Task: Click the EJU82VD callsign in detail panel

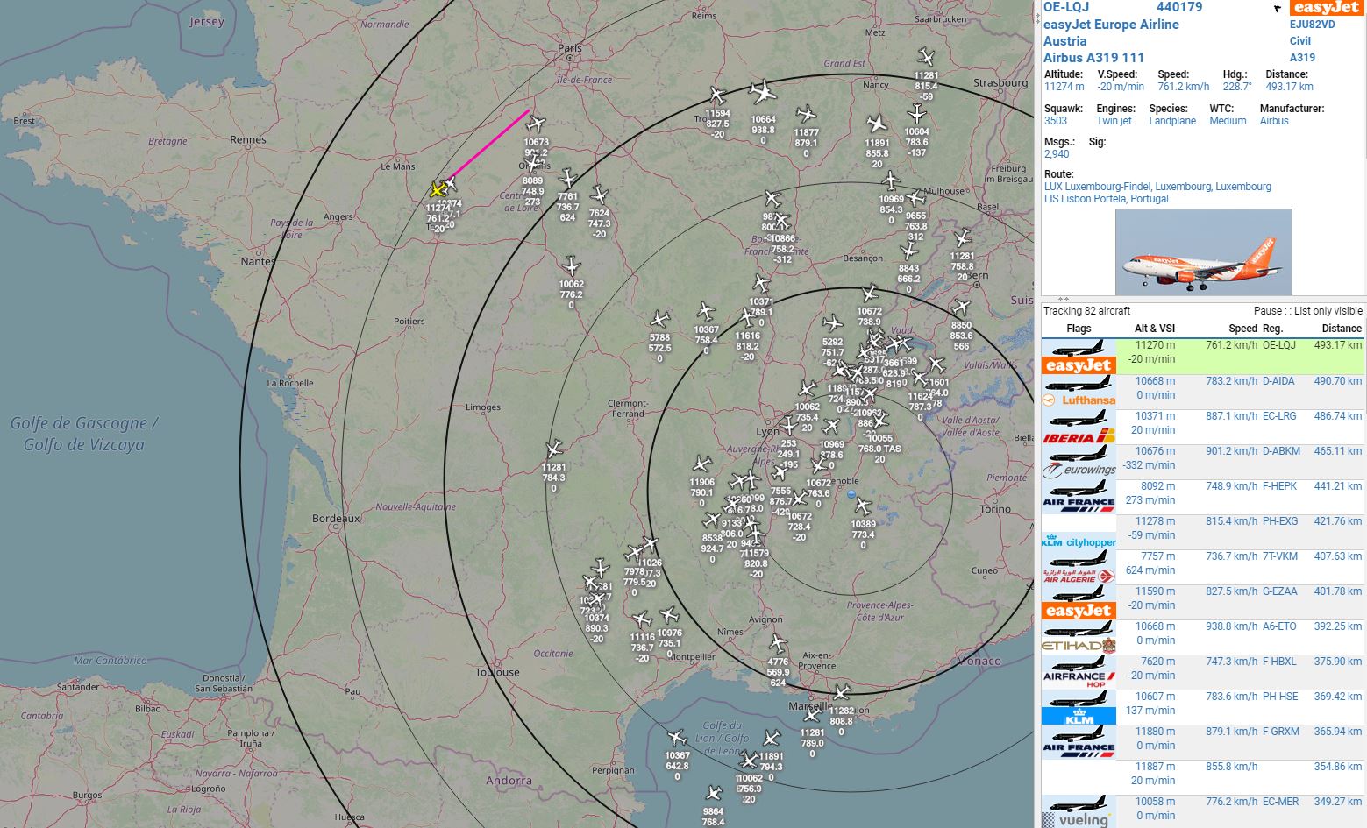Action: point(1312,25)
